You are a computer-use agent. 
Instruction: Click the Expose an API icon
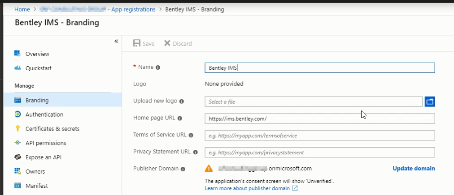click(18, 157)
